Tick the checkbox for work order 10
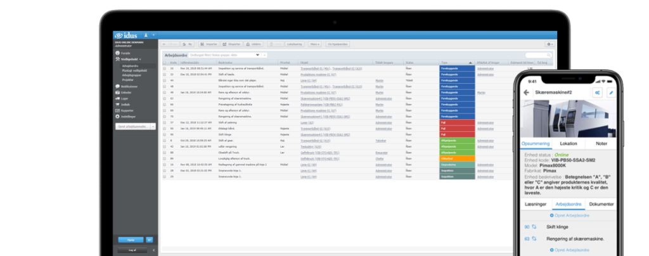 164,68
